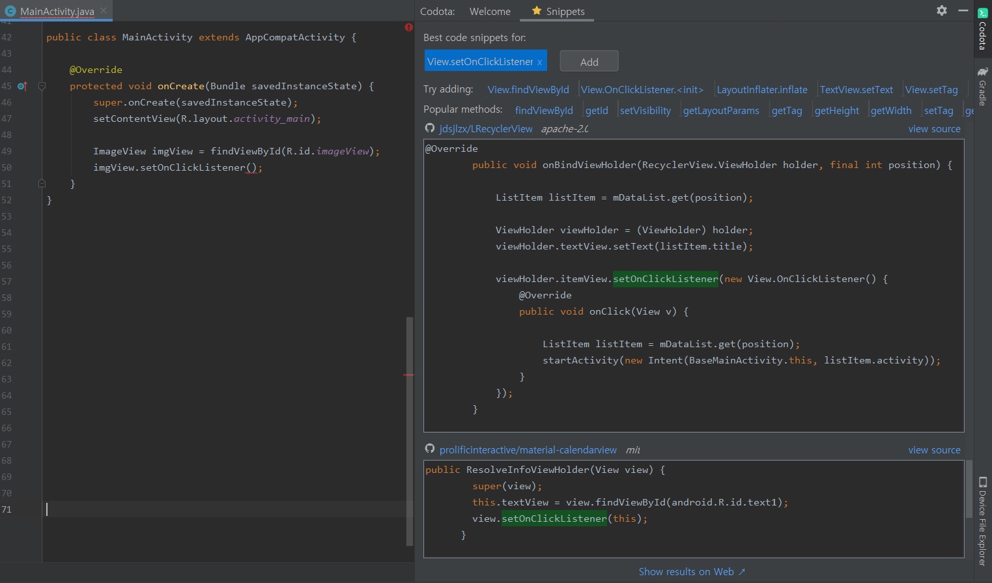Viewport: 992px width, 583px height.
Task: Choose popular method getTag
Action: pos(787,111)
